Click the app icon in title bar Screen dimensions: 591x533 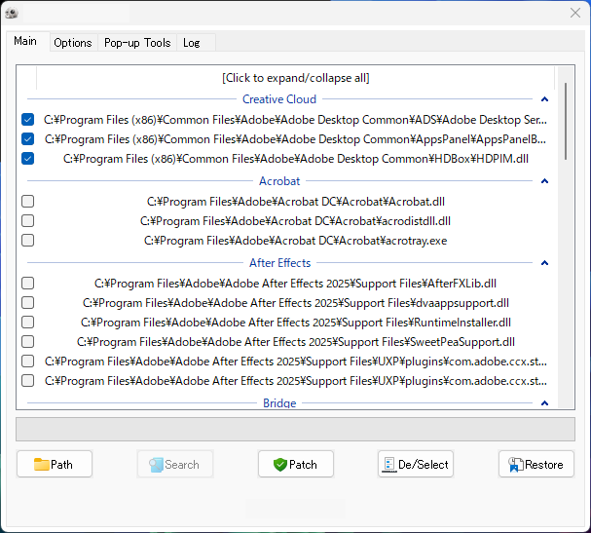click(x=12, y=14)
